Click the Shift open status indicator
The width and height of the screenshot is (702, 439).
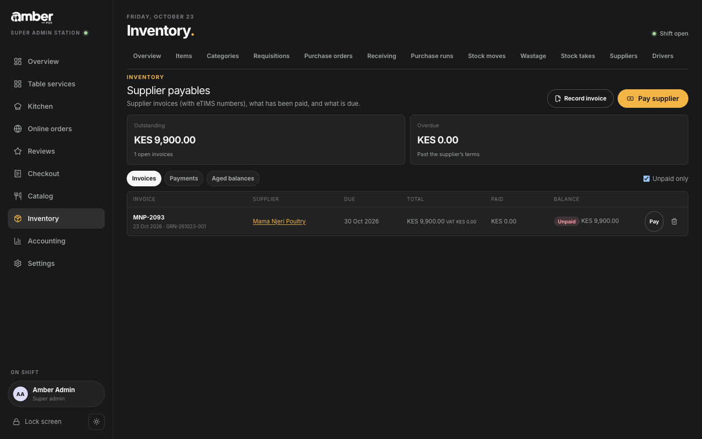tap(670, 34)
